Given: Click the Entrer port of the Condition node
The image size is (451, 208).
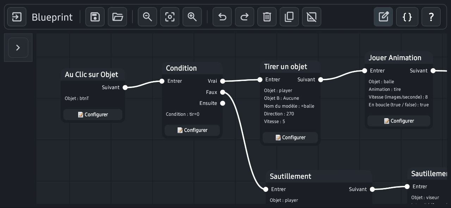Looking at the screenshot, I should pos(162,81).
